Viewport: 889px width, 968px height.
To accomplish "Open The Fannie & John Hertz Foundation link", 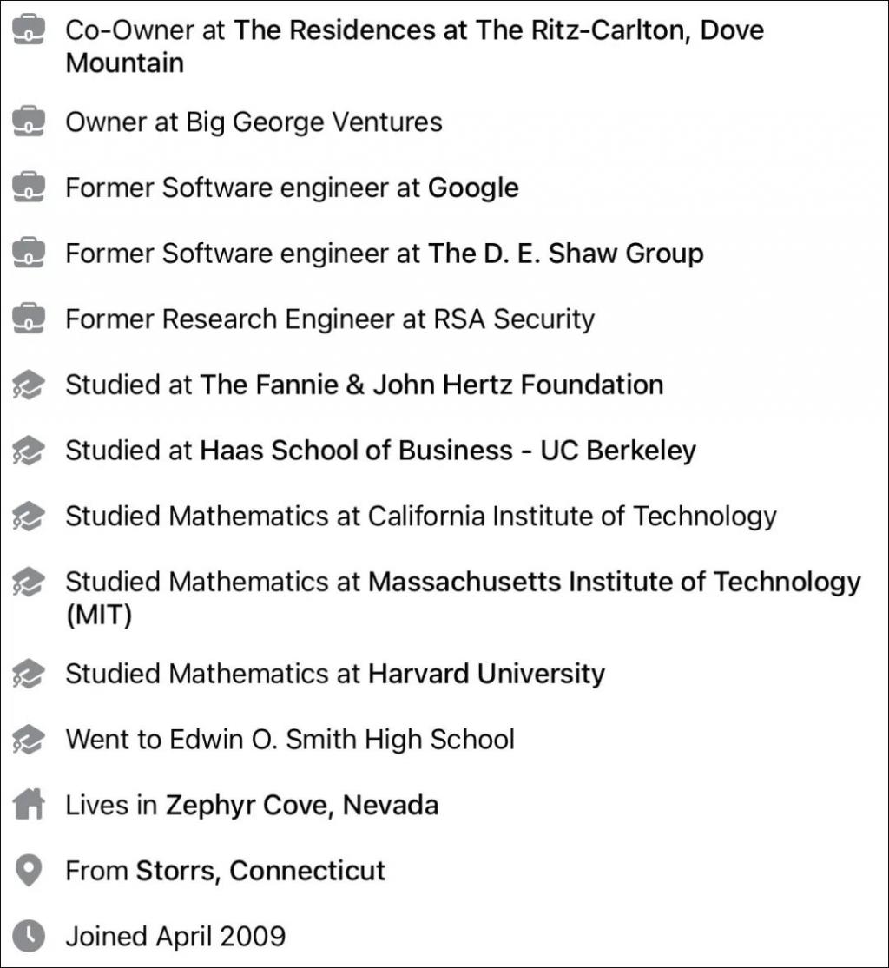I will pos(431,385).
